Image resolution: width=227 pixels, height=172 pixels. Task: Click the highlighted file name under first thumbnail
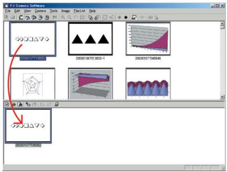click(x=33, y=59)
